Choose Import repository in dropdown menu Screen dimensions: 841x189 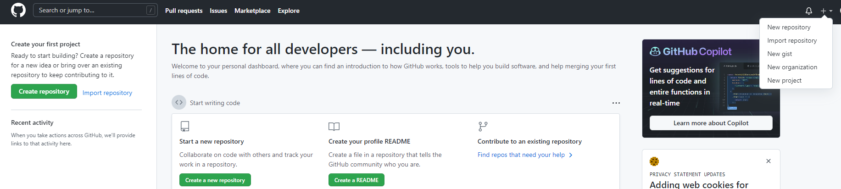[x=796, y=40]
